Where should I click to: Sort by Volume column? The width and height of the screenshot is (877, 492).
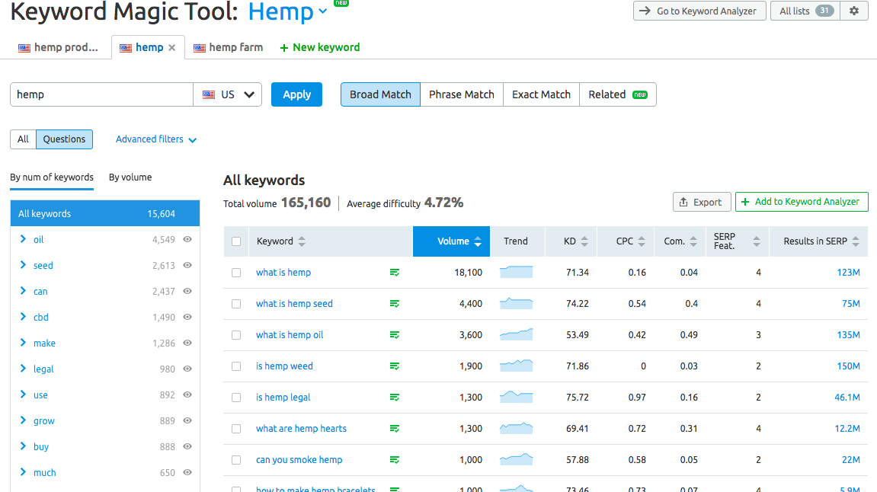coord(451,241)
